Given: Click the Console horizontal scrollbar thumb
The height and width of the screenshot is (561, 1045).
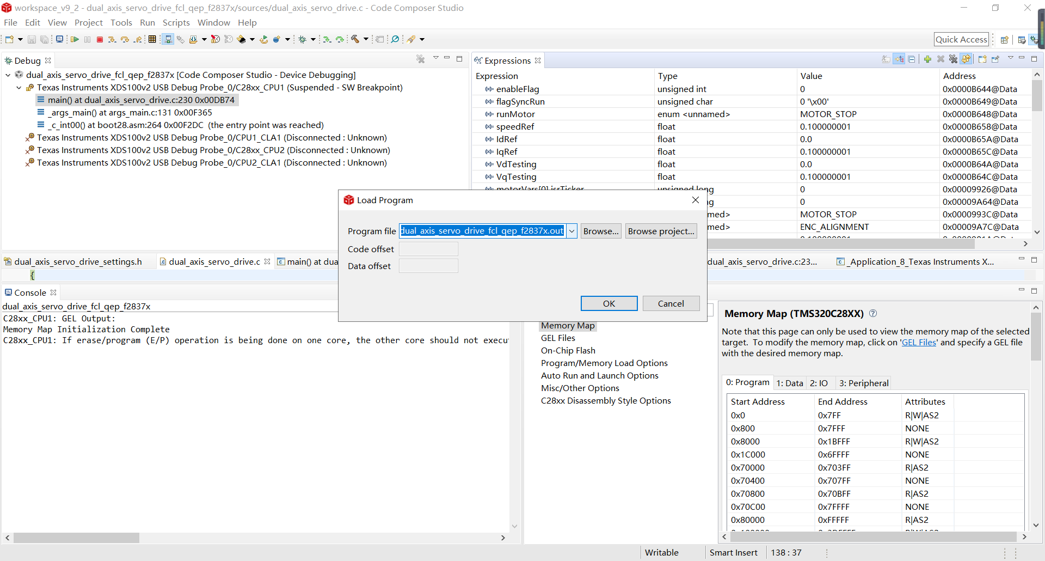Looking at the screenshot, I should point(77,538).
